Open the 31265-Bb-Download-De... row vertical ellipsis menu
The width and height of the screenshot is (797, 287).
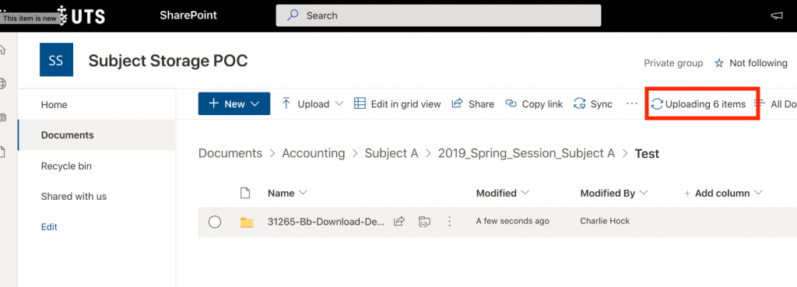tap(449, 222)
